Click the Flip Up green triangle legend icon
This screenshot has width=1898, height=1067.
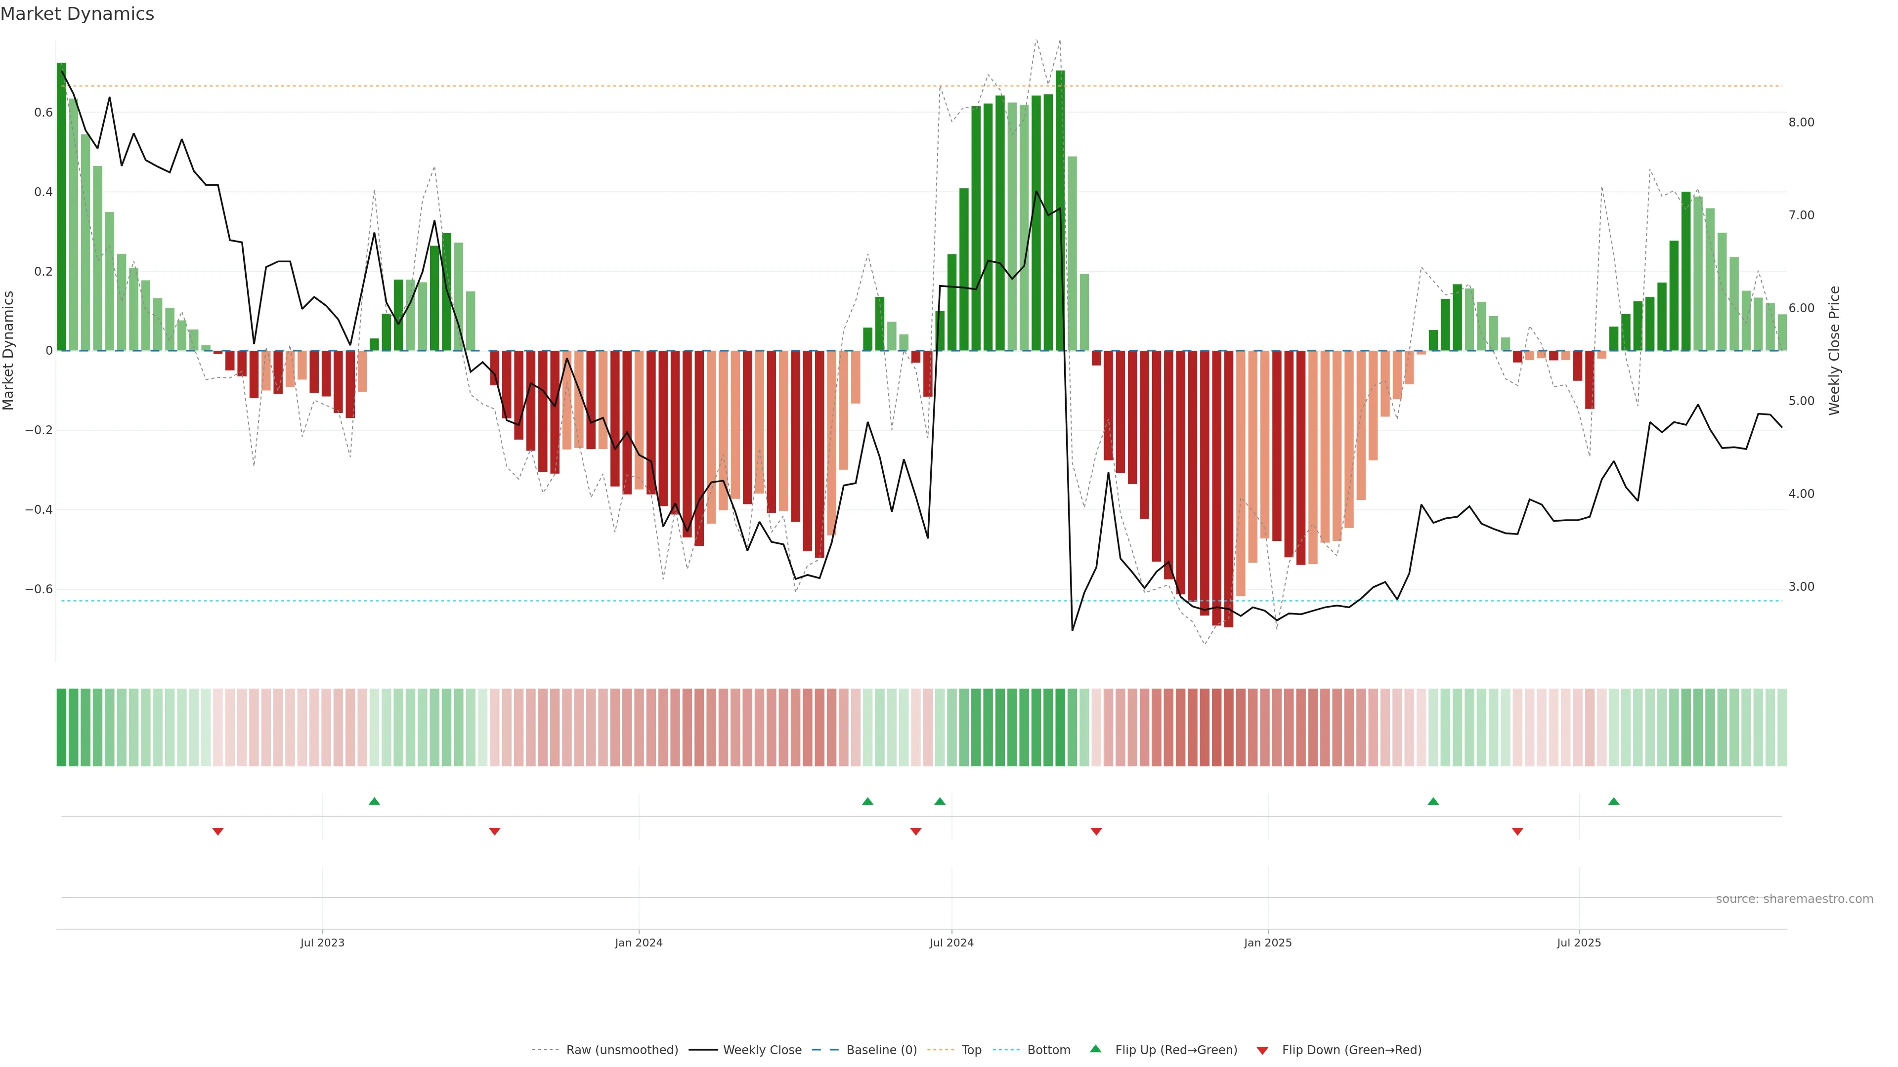coord(1096,1049)
